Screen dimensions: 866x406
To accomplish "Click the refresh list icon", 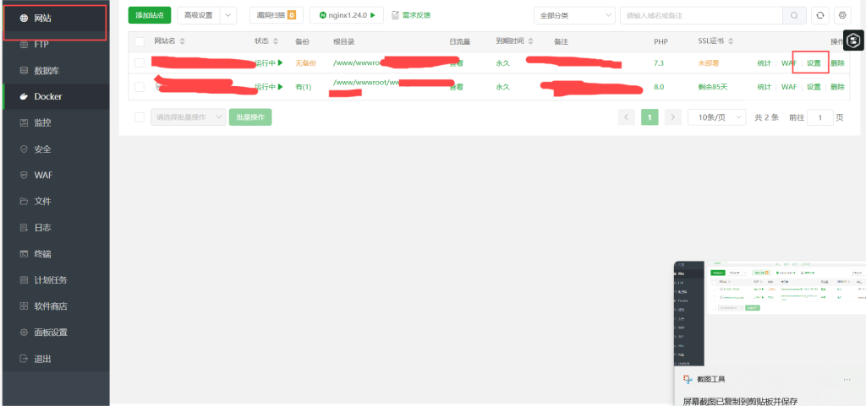I will (819, 15).
